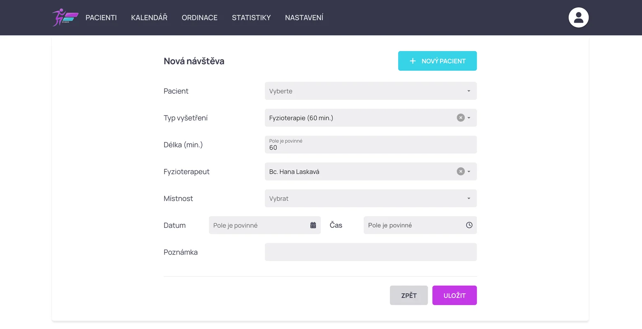
Task: Click the clock icon in Čas field
Action: tap(469, 225)
